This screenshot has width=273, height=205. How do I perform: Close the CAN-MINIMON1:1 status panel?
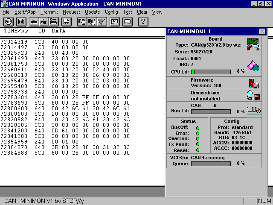tap(262, 32)
